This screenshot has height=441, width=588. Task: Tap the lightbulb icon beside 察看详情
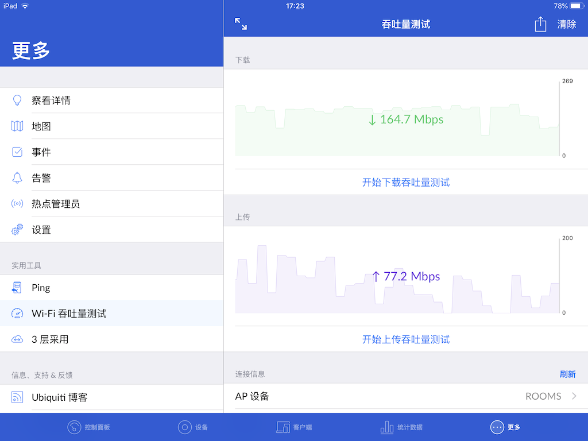coord(17,100)
